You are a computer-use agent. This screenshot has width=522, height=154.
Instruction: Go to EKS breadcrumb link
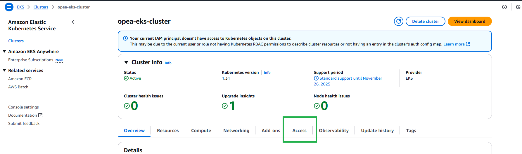pos(20,7)
